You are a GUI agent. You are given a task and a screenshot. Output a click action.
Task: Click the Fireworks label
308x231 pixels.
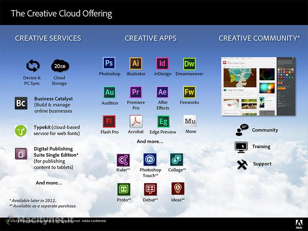(189, 102)
